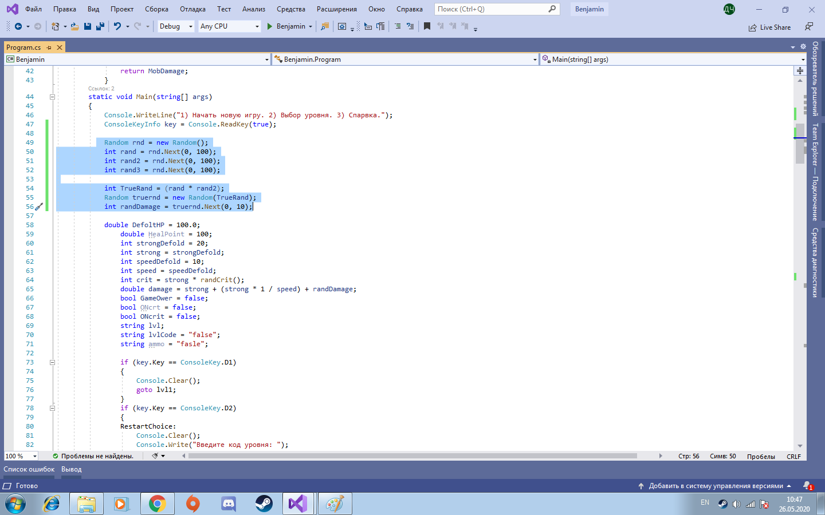Open the Debug configuration dropdown
Screen dimensions: 825x515
[176, 26]
